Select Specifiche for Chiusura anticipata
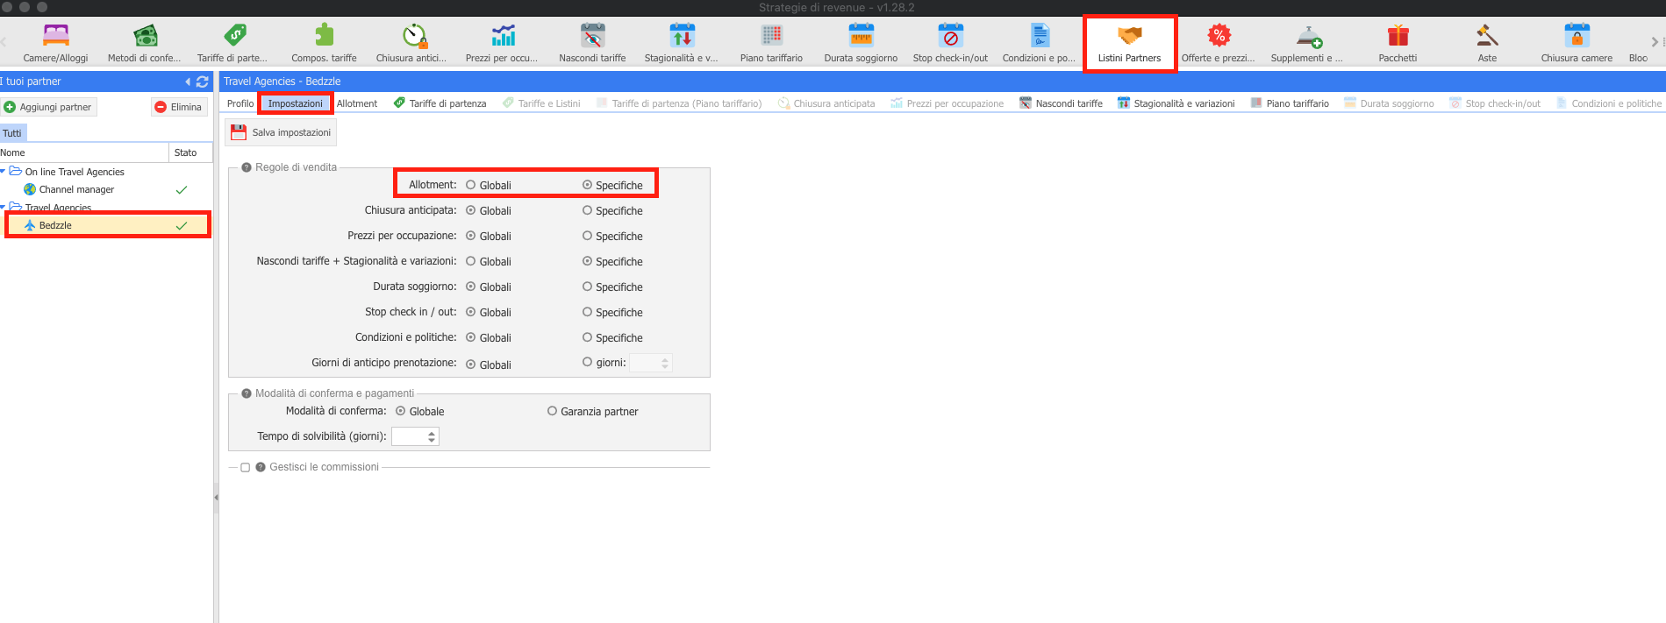1666x623 pixels. pyautogui.click(x=588, y=210)
